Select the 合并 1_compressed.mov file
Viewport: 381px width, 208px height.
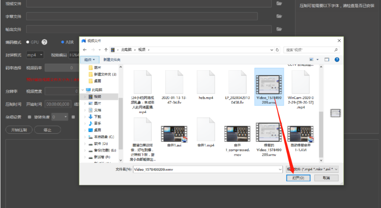coord(238,141)
